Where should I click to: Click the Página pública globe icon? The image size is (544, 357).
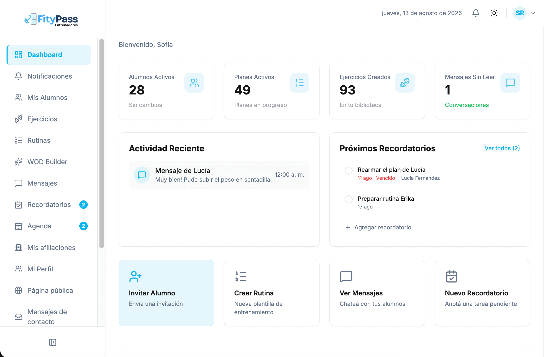click(19, 290)
